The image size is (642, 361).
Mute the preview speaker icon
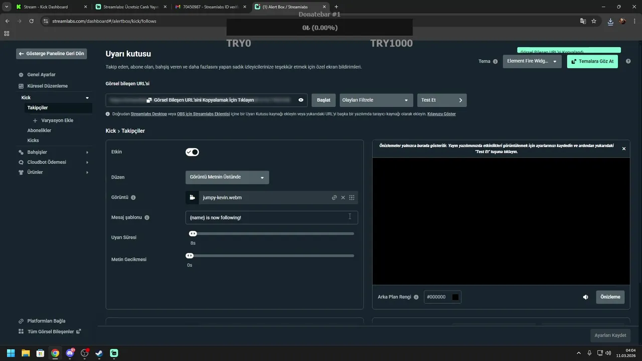coord(585,297)
